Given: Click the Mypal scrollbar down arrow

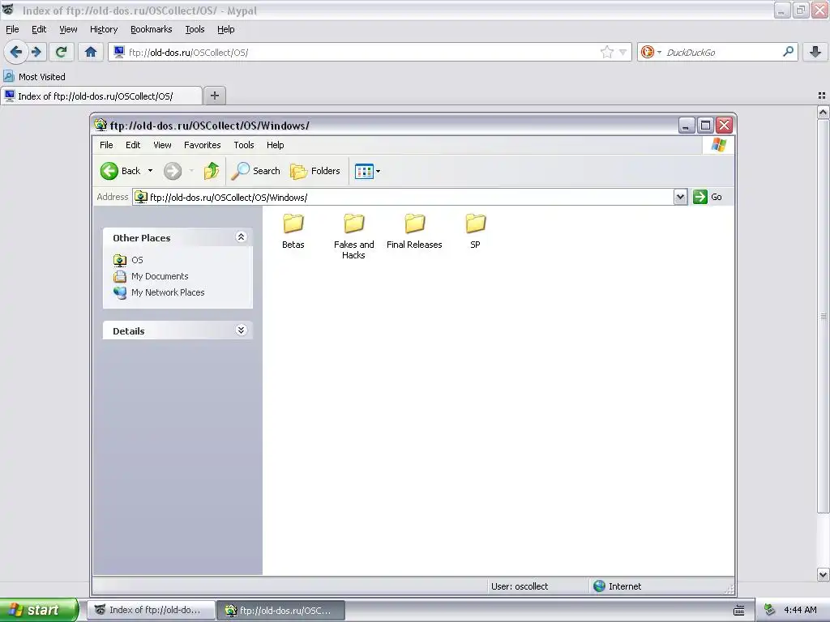Looking at the screenshot, I should [824, 574].
